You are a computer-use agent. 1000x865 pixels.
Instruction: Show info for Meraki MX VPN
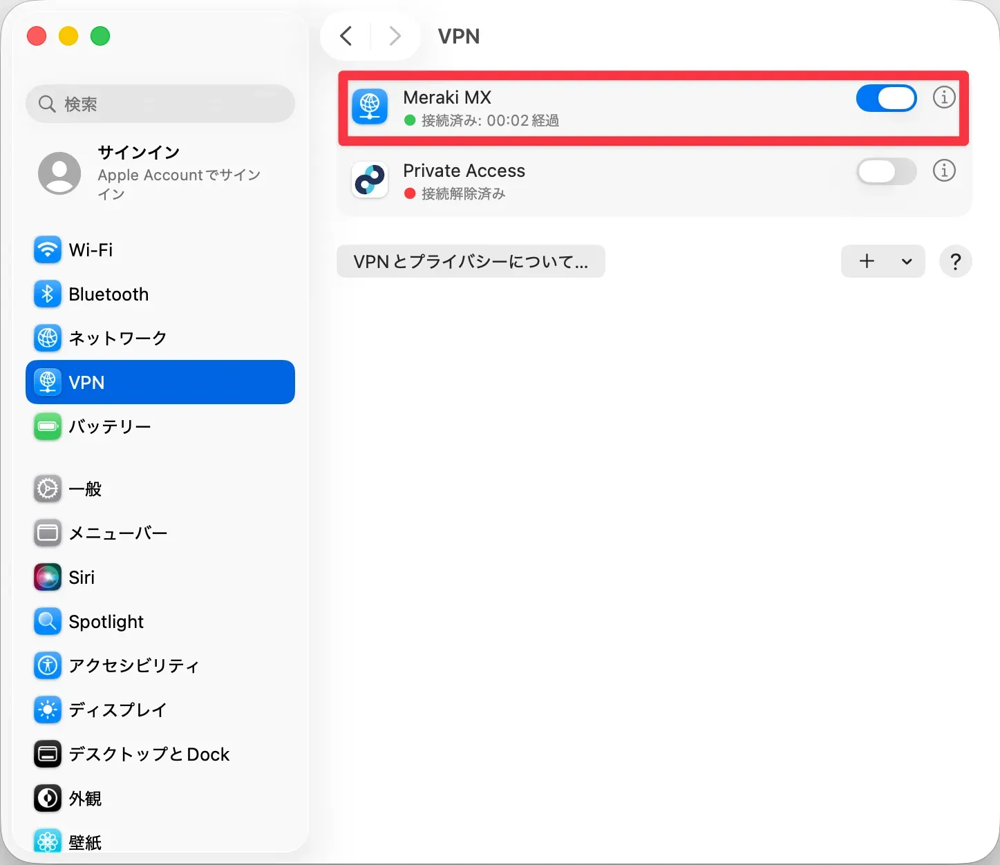(x=944, y=98)
